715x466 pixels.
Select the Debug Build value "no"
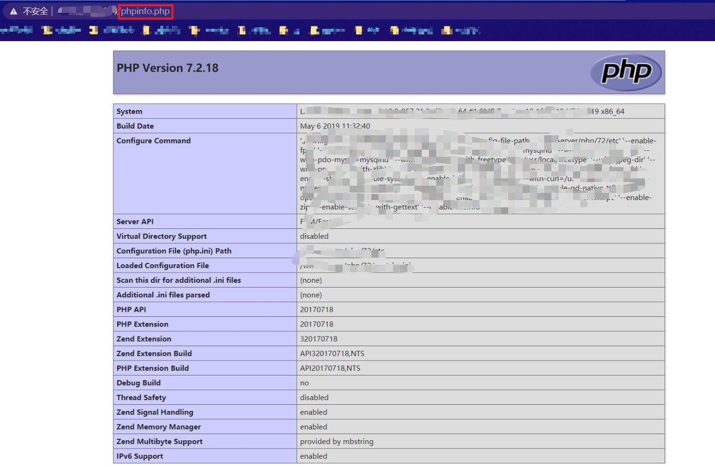305,383
